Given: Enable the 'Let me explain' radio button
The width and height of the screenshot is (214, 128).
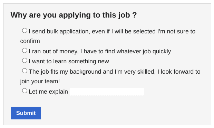Looking at the screenshot, I should pyautogui.click(x=25, y=91).
